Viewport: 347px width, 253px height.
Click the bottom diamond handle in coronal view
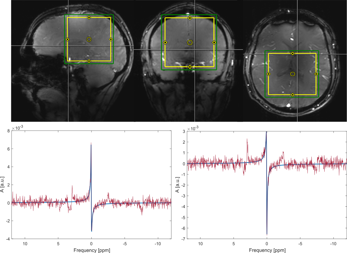pos(190,67)
